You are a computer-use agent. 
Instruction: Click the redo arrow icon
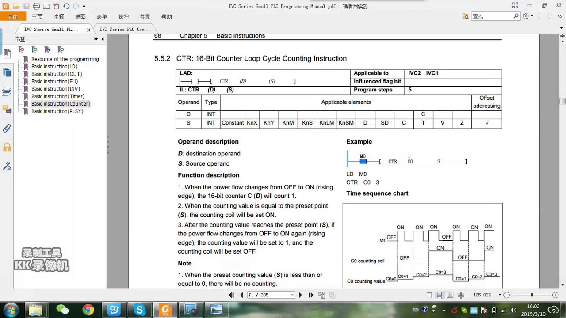(x=76, y=6)
